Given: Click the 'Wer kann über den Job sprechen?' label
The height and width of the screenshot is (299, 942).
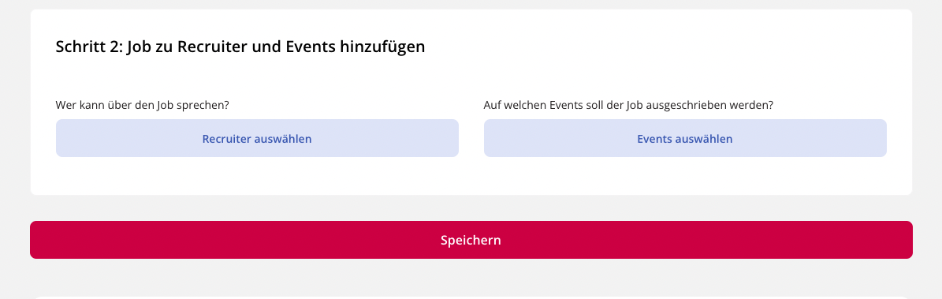Looking at the screenshot, I should pyautogui.click(x=143, y=105).
